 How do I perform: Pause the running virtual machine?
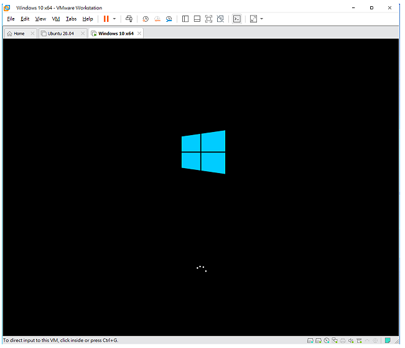coord(106,19)
